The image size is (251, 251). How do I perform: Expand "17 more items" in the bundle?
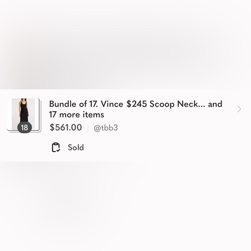tap(77, 114)
